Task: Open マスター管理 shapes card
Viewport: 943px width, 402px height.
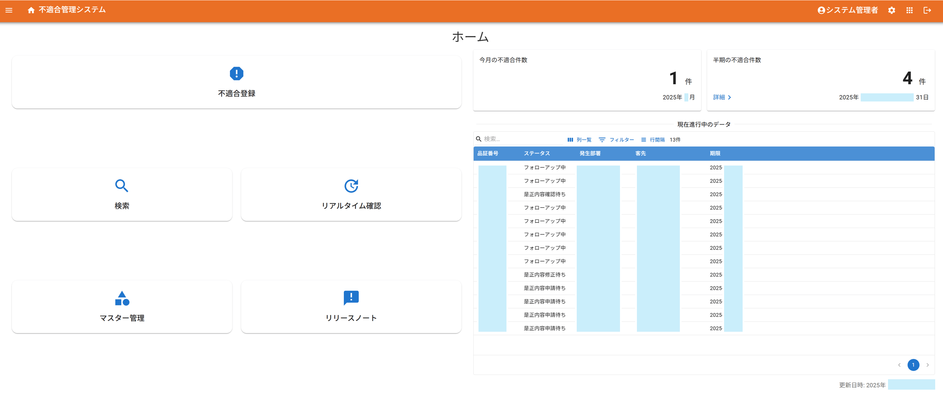Action: pyautogui.click(x=122, y=306)
